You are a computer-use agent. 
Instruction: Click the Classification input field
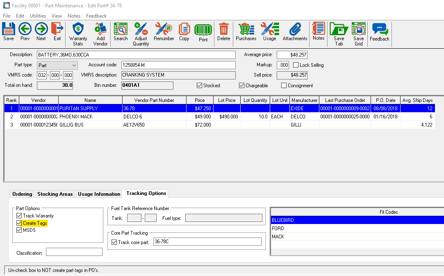74,252
